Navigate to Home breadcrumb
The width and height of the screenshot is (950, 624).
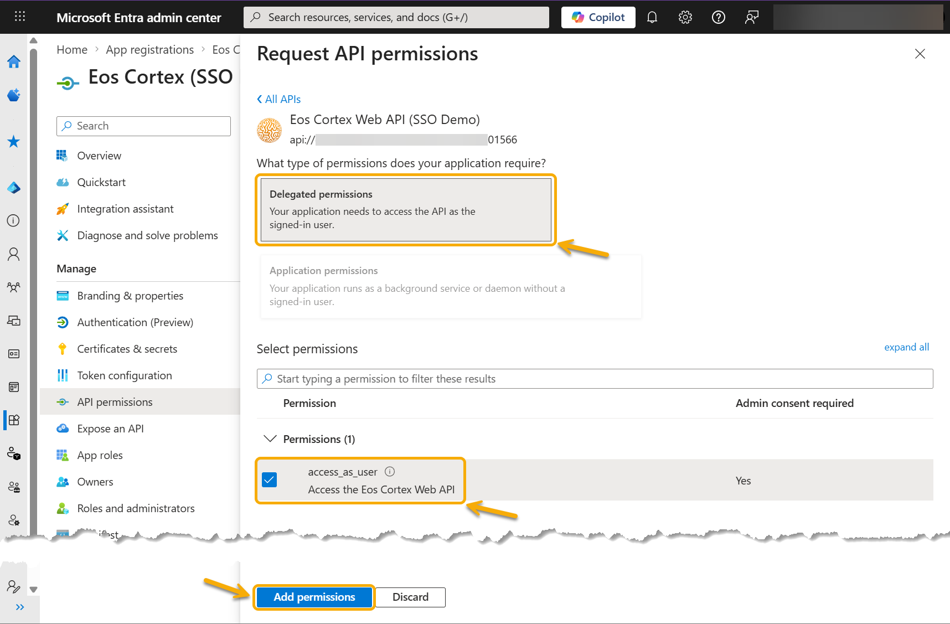tap(72, 50)
